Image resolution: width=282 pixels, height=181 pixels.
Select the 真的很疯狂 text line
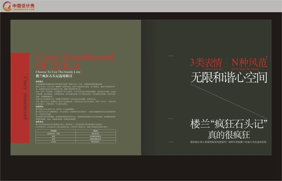[x=229, y=135]
